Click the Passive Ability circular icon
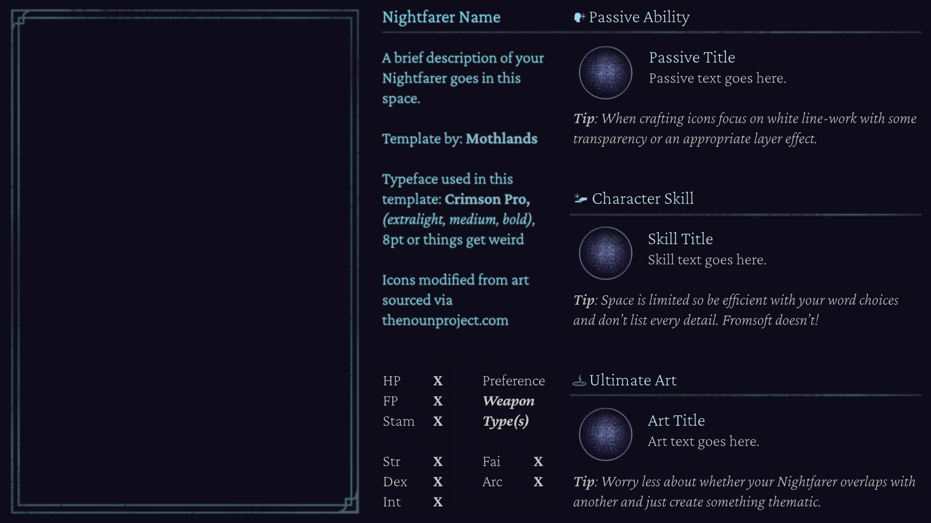 [x=605, y=73]
